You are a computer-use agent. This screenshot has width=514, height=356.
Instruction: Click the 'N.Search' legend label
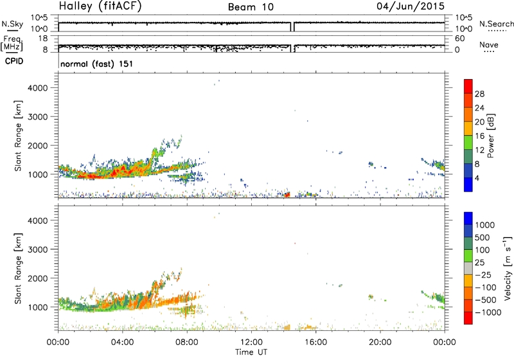[x=496, y=24]
